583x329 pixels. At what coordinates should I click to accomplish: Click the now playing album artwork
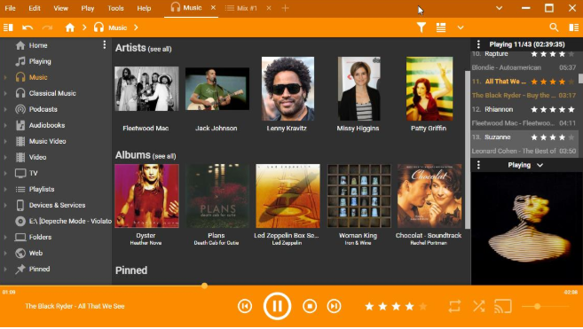(526, 229)
